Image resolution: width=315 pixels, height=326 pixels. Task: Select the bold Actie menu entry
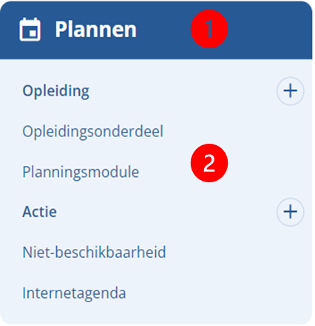(x=39, y=212)
